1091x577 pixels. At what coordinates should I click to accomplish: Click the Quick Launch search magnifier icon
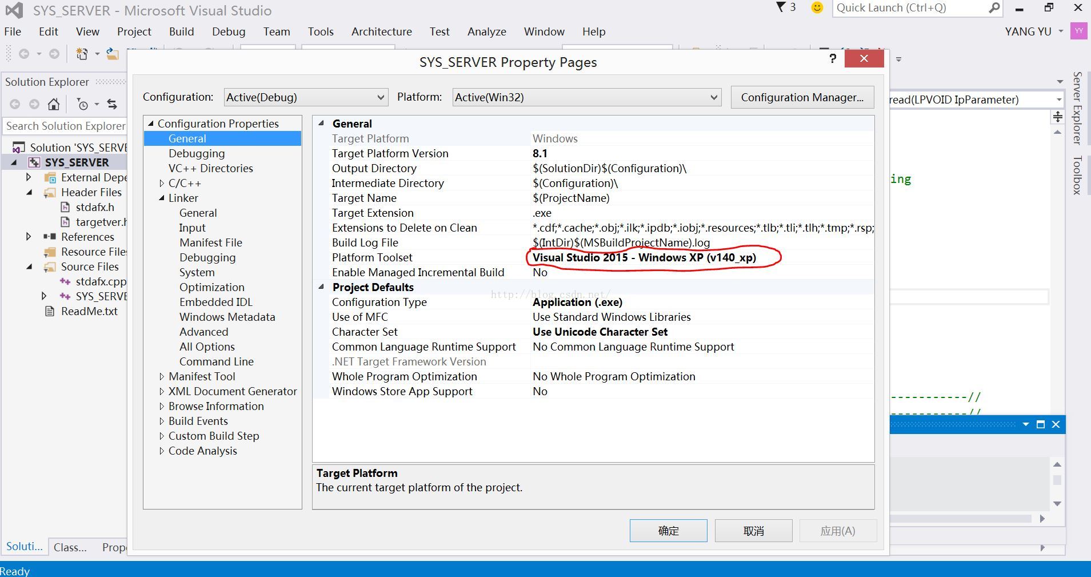994,8
